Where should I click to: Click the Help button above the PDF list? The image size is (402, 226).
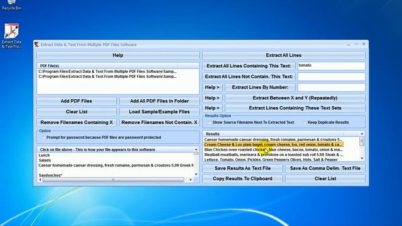(118, 55)
